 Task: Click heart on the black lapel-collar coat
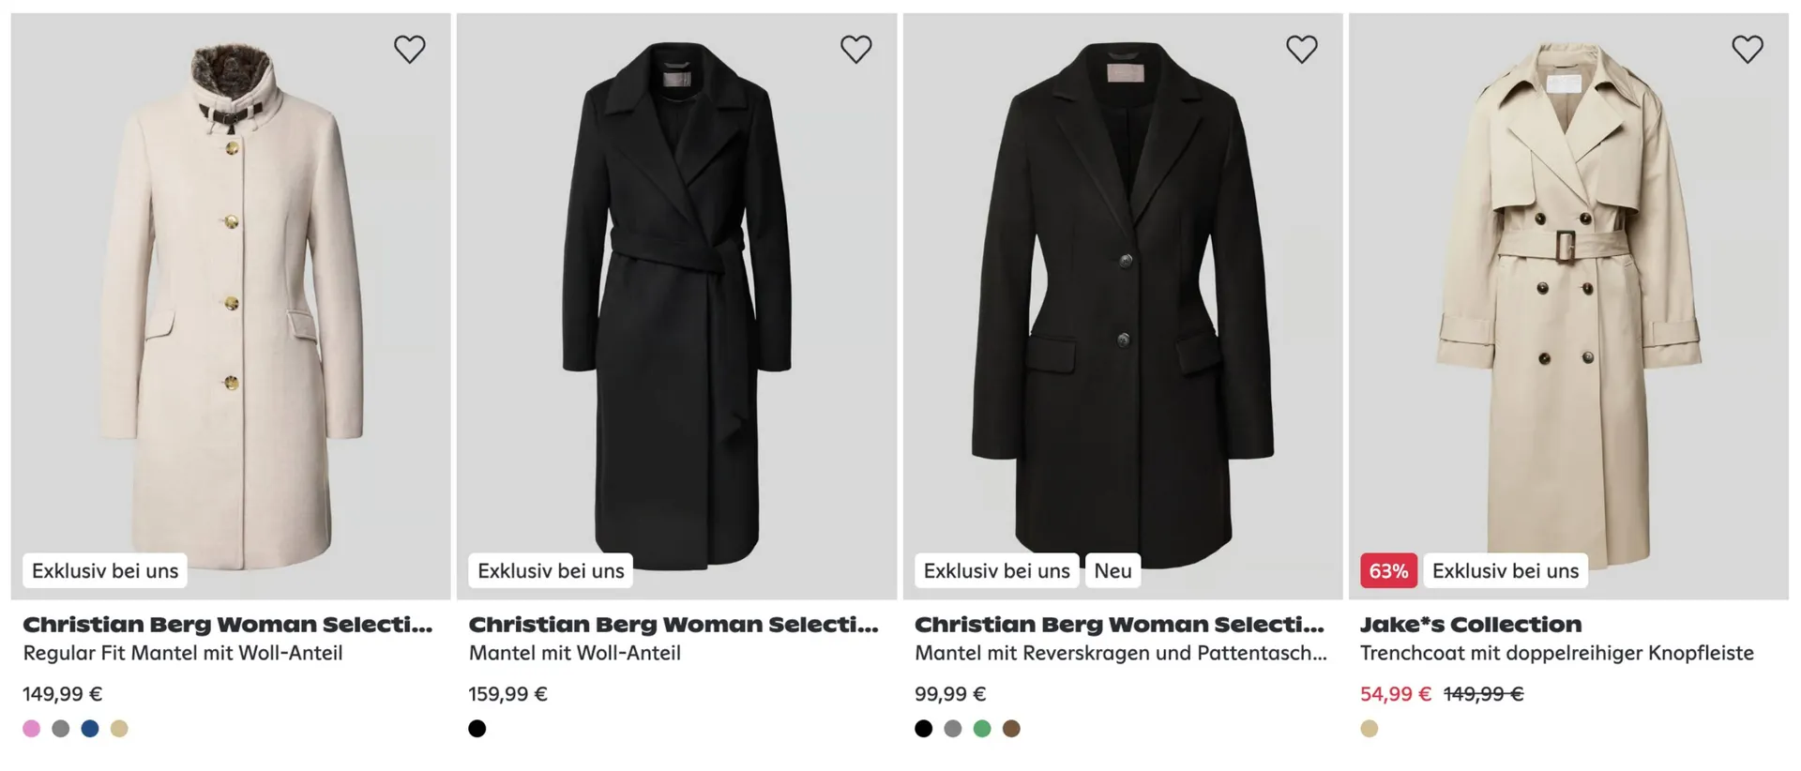tap(1301, 49)
